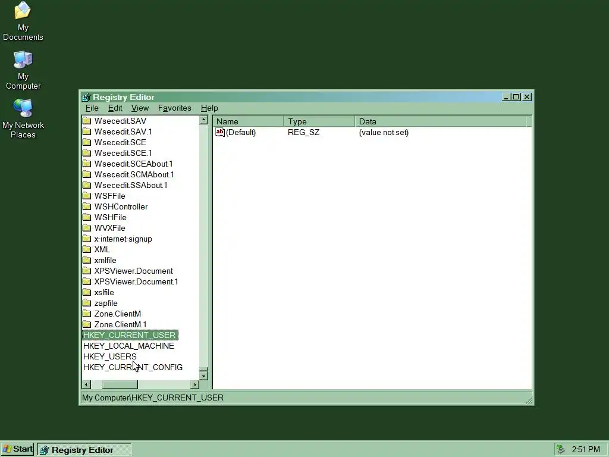Select My Computer desktop icon

click(23, 70)
